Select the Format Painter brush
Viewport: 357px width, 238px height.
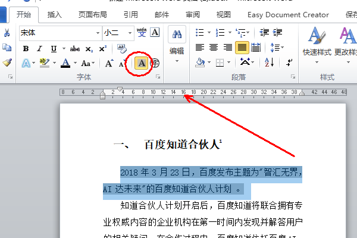click(7, 62)
